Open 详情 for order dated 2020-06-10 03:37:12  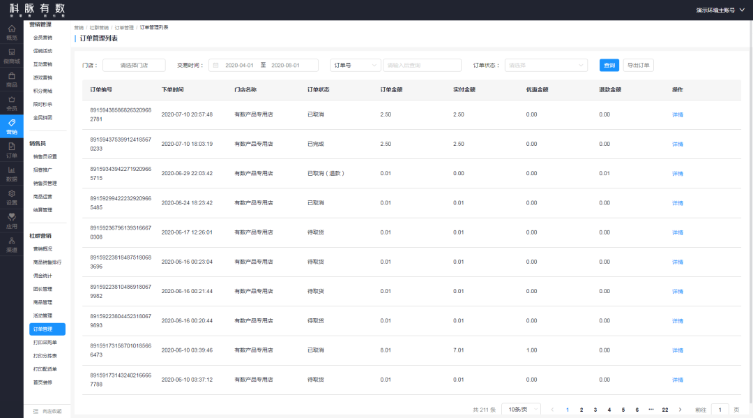(678, 380)
